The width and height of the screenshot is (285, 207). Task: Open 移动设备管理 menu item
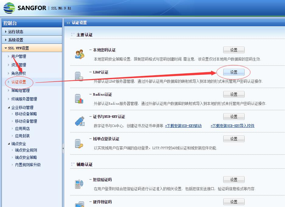coord(26,121)
